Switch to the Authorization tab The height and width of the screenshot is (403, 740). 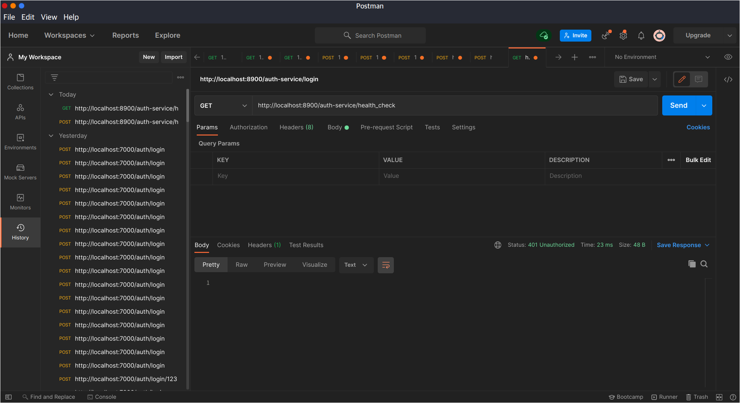click(248, 127)
